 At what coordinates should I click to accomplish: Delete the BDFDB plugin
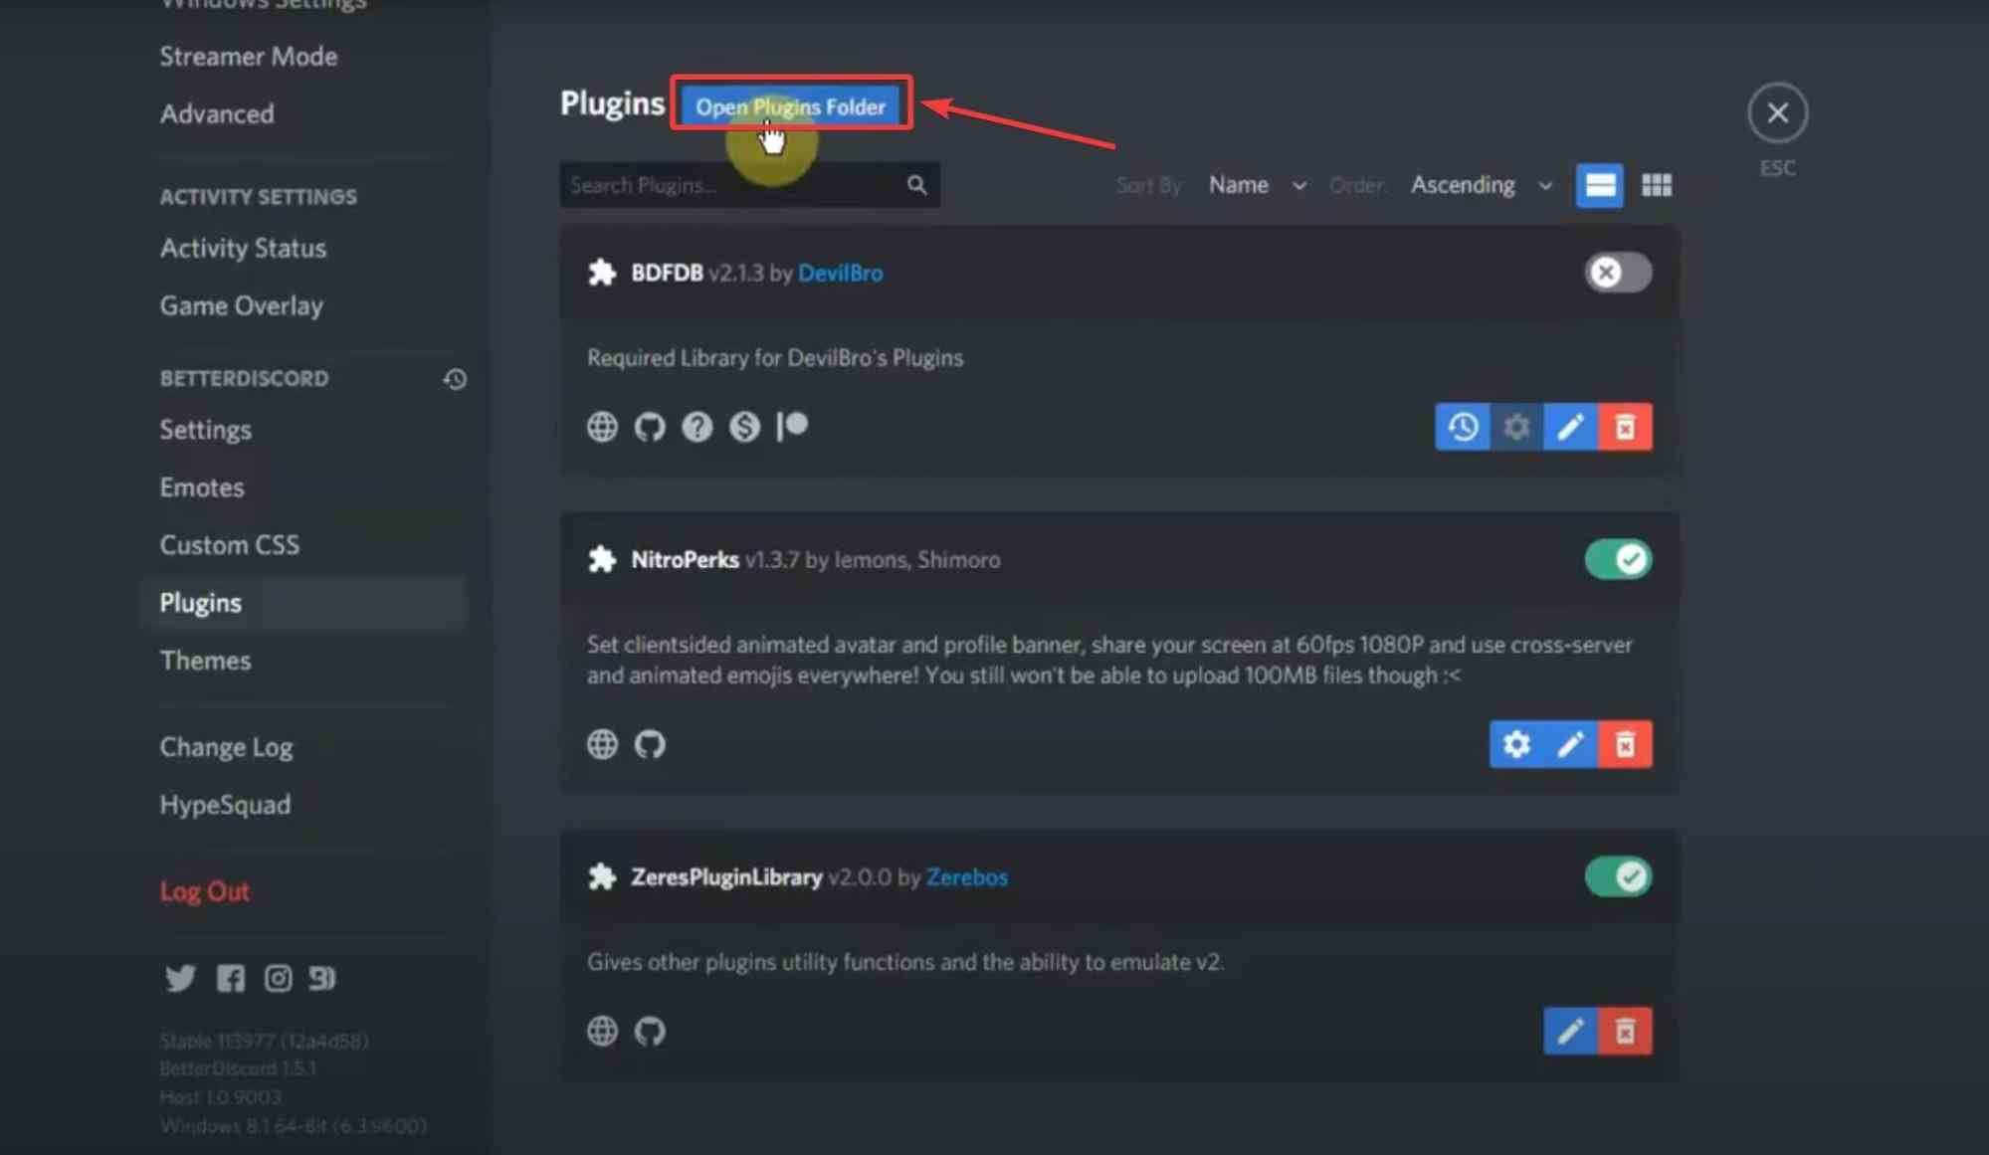pos(1625,427)
